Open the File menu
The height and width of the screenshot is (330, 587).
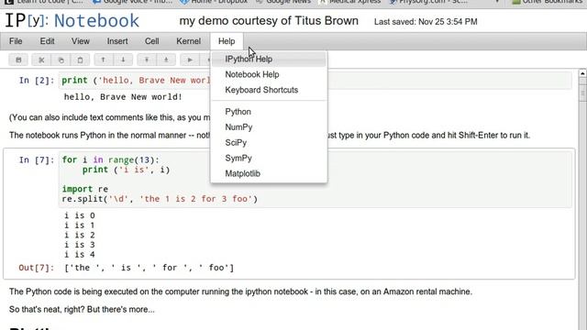pyautogui.click(x=16, y=41)
